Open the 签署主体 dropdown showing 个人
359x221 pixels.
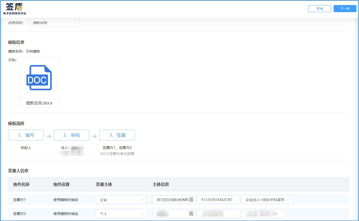(x=121, y=213)
